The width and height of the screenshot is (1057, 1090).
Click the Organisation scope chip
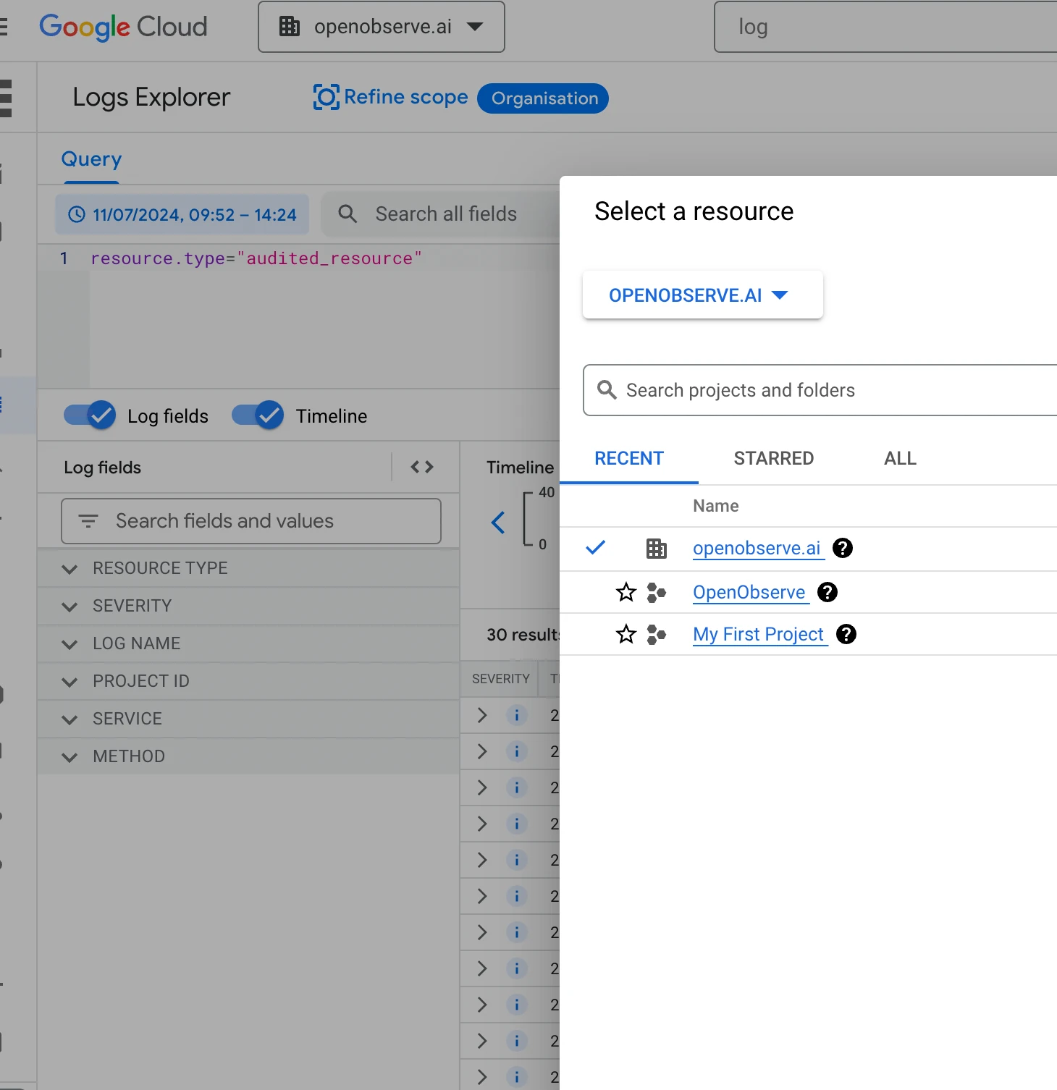[x=544, y=98]
